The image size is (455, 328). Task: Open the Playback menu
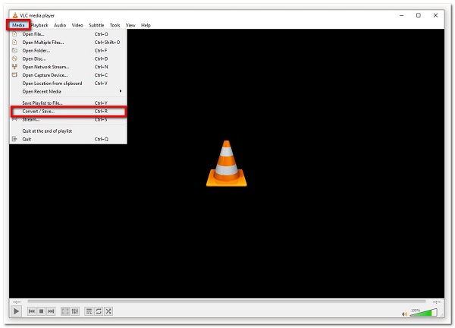(39, 25)
